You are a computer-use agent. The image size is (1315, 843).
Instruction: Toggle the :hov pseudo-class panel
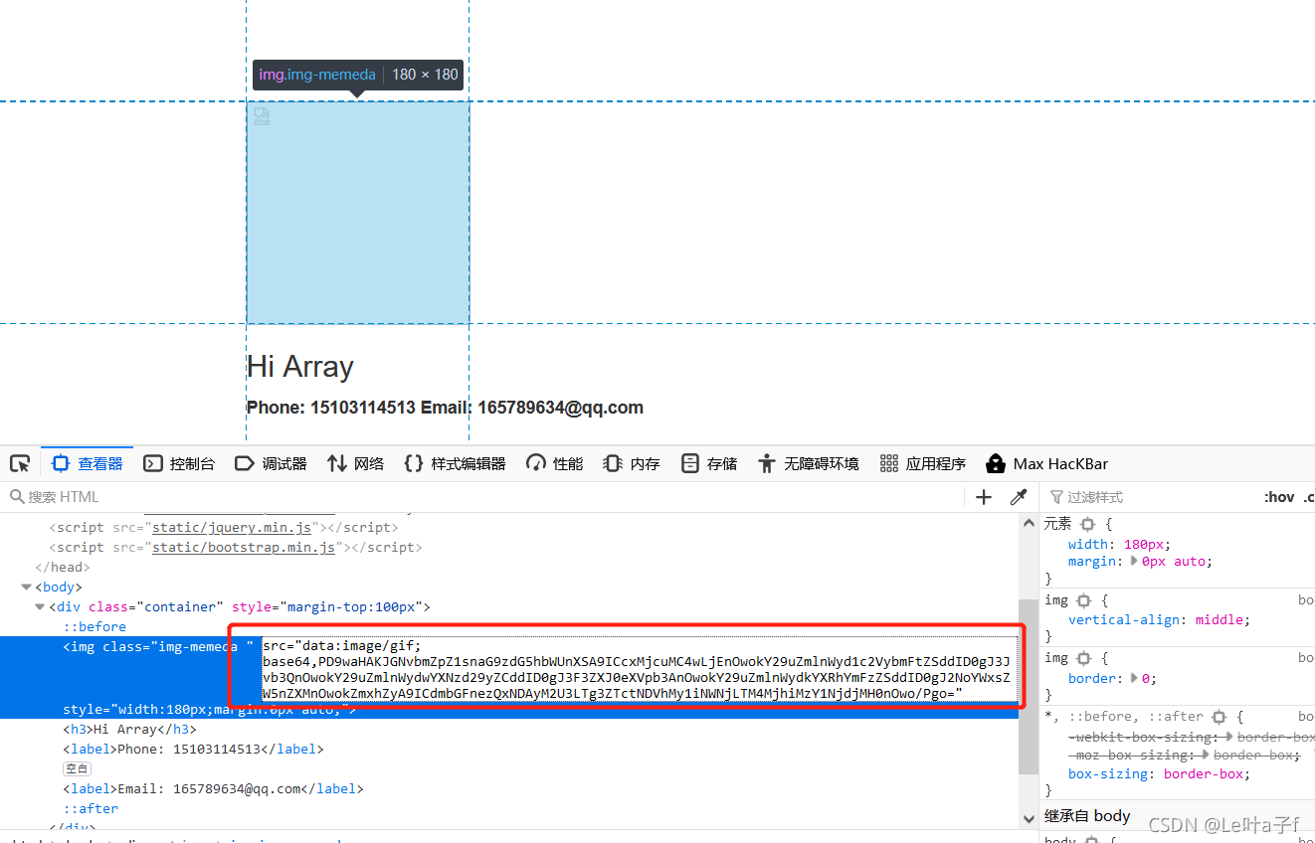point(1279,497)
